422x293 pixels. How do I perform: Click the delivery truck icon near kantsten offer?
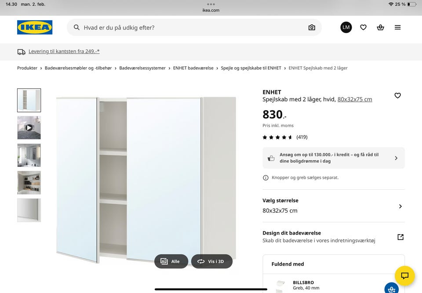coord(22,51)
